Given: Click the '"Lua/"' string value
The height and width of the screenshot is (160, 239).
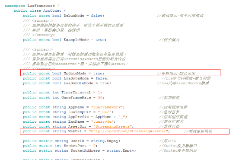Looking at the screenshot, I should click(x=105, y=112).
